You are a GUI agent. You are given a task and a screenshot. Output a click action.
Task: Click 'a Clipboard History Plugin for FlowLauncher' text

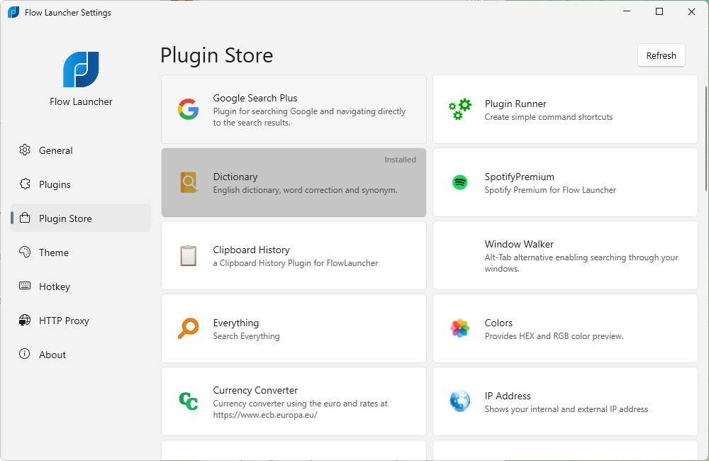[295, 263]
